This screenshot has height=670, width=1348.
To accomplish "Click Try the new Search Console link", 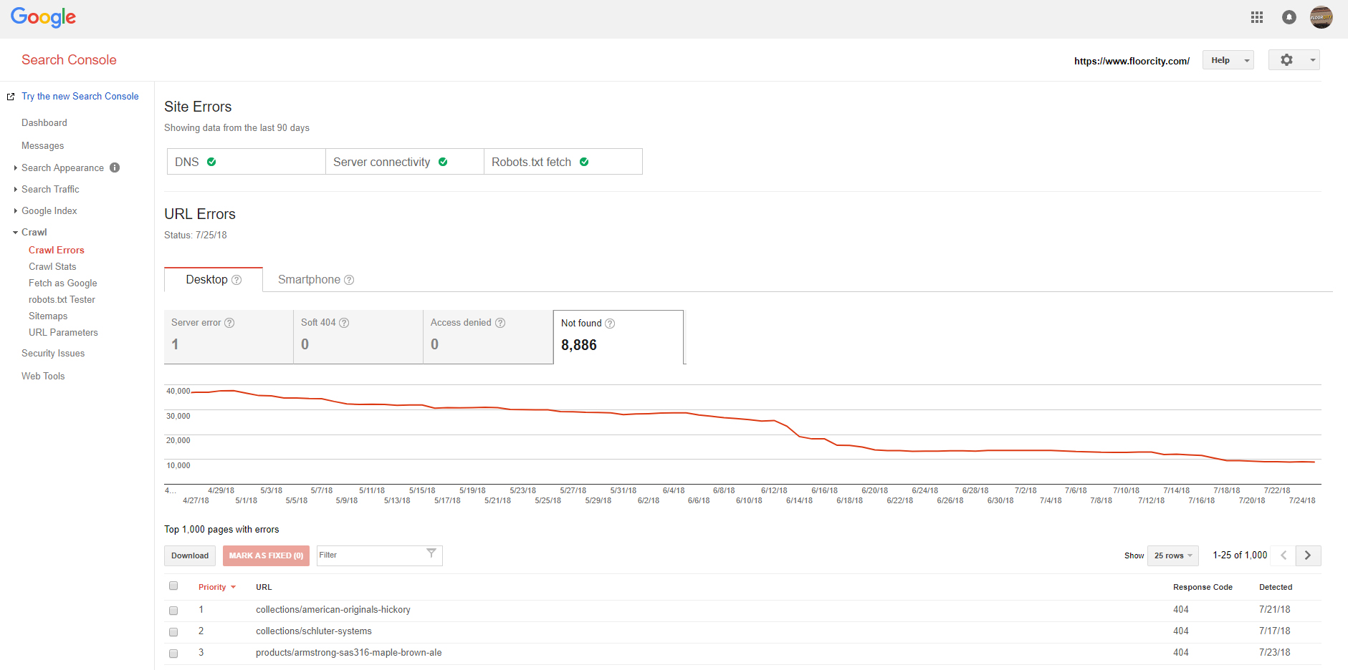I will tap(80, 96).
